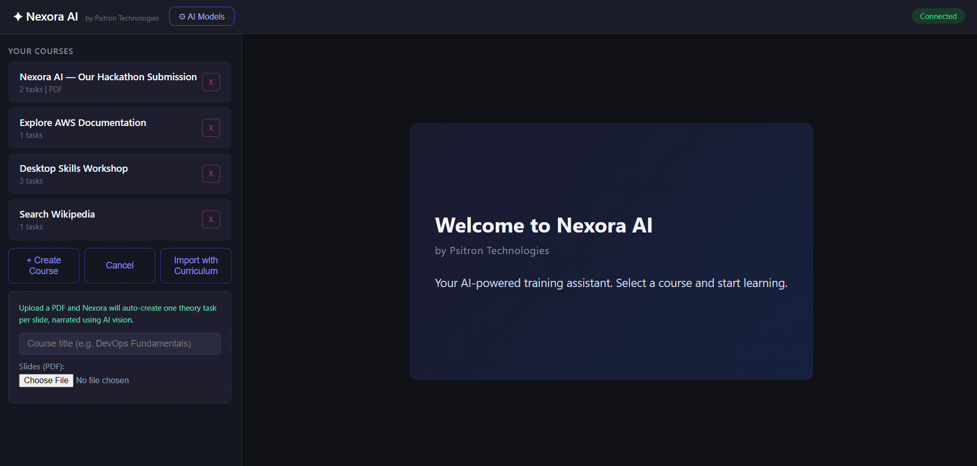Click the 'Welcome to Nexora AI' heading
977x466 pixels.
[544, 225]
